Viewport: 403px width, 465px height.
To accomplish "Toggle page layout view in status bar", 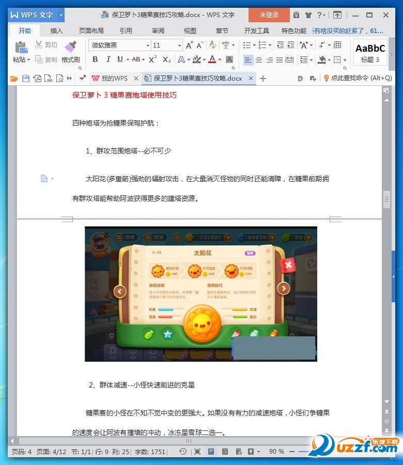I will tap(211, 452).
